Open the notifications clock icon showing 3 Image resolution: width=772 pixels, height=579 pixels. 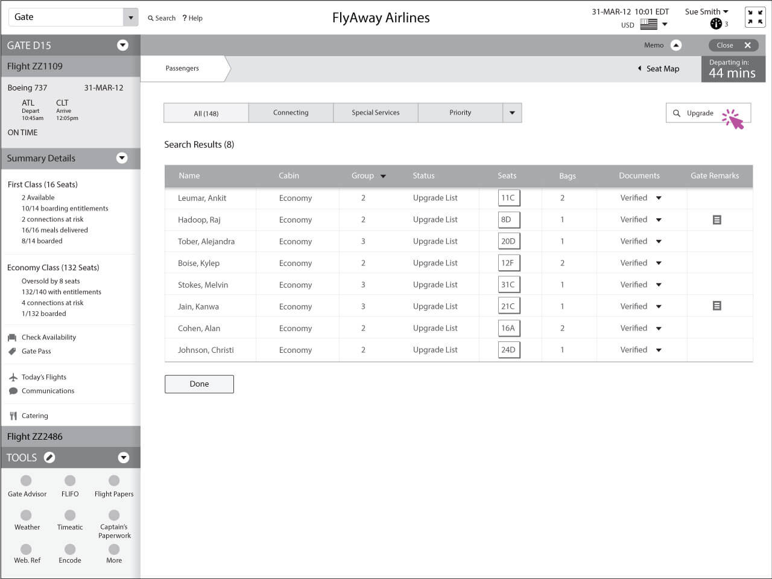[x=716, y=24]
